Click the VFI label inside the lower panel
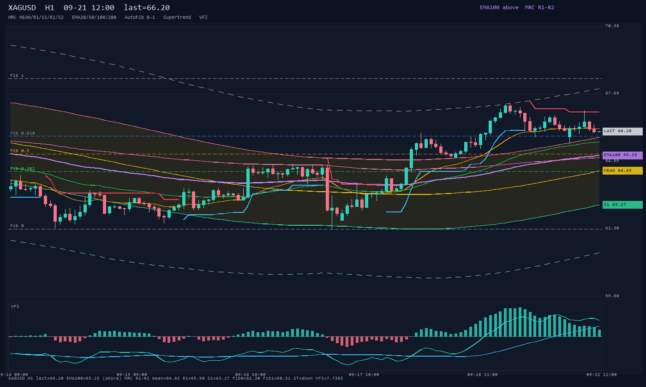 point(15,306)
